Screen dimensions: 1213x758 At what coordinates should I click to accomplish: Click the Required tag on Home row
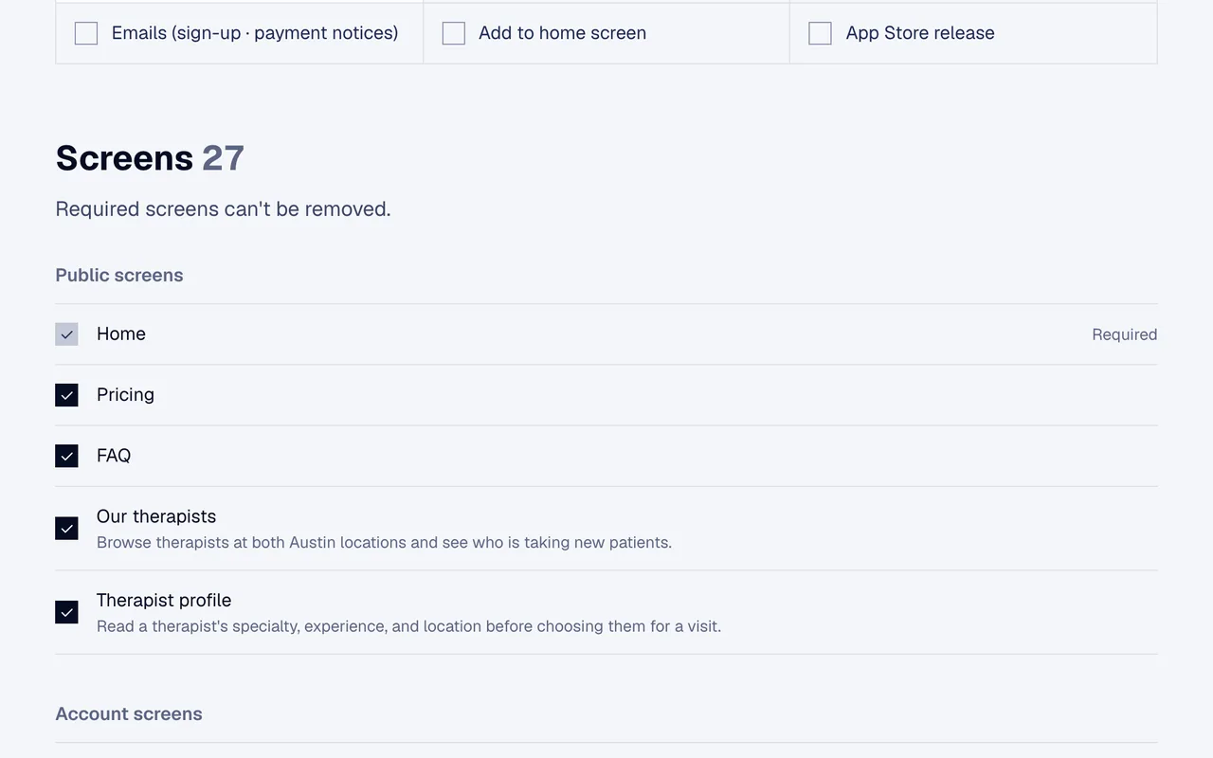coord(1124,334)
